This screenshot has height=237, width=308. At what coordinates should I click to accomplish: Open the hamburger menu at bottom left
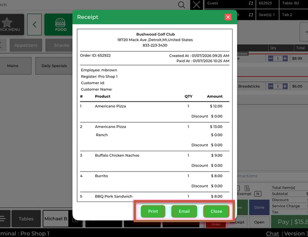coord(3,219)
